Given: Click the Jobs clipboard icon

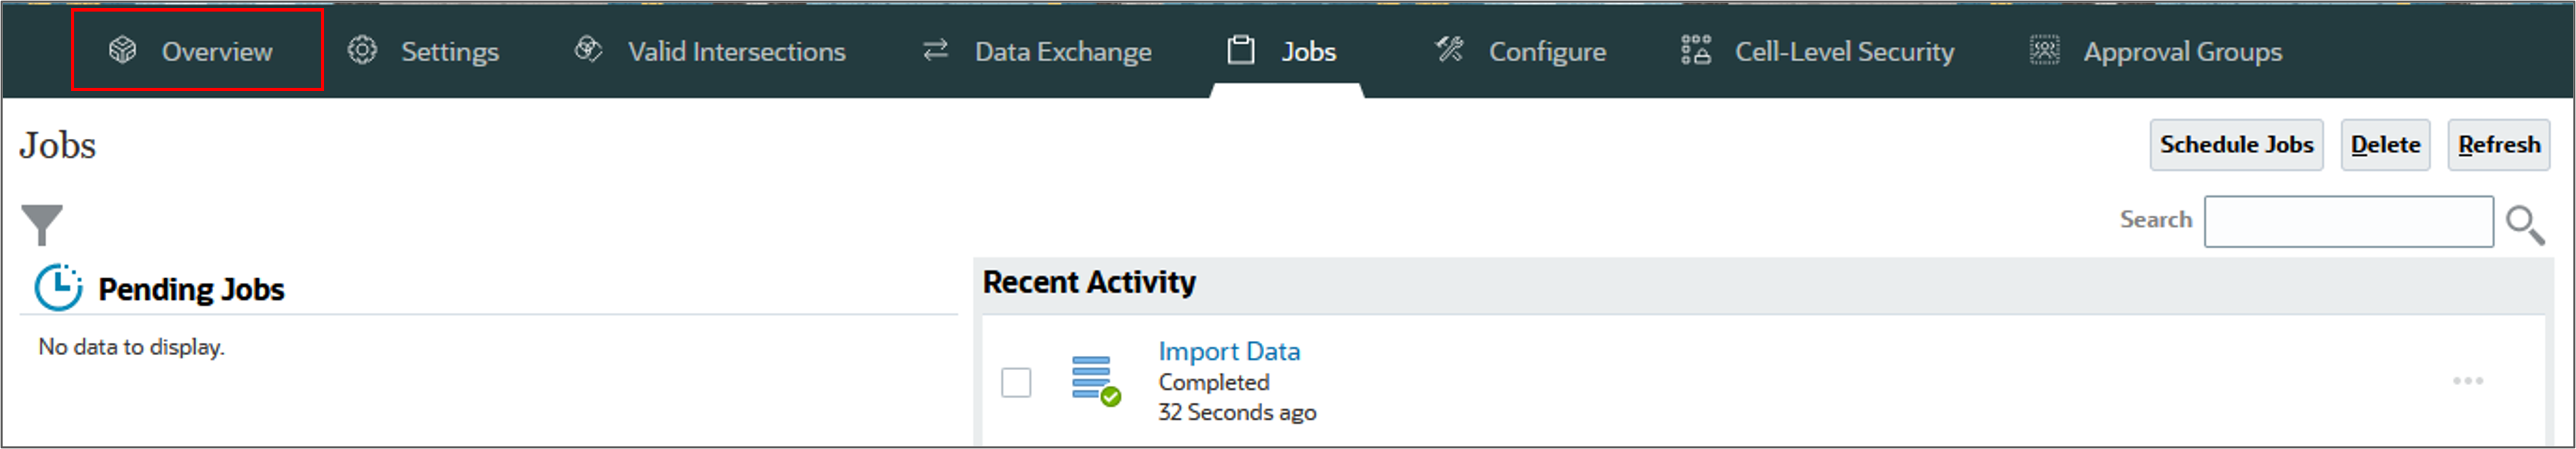Looking at the screenshot, I should point(1241,50).
